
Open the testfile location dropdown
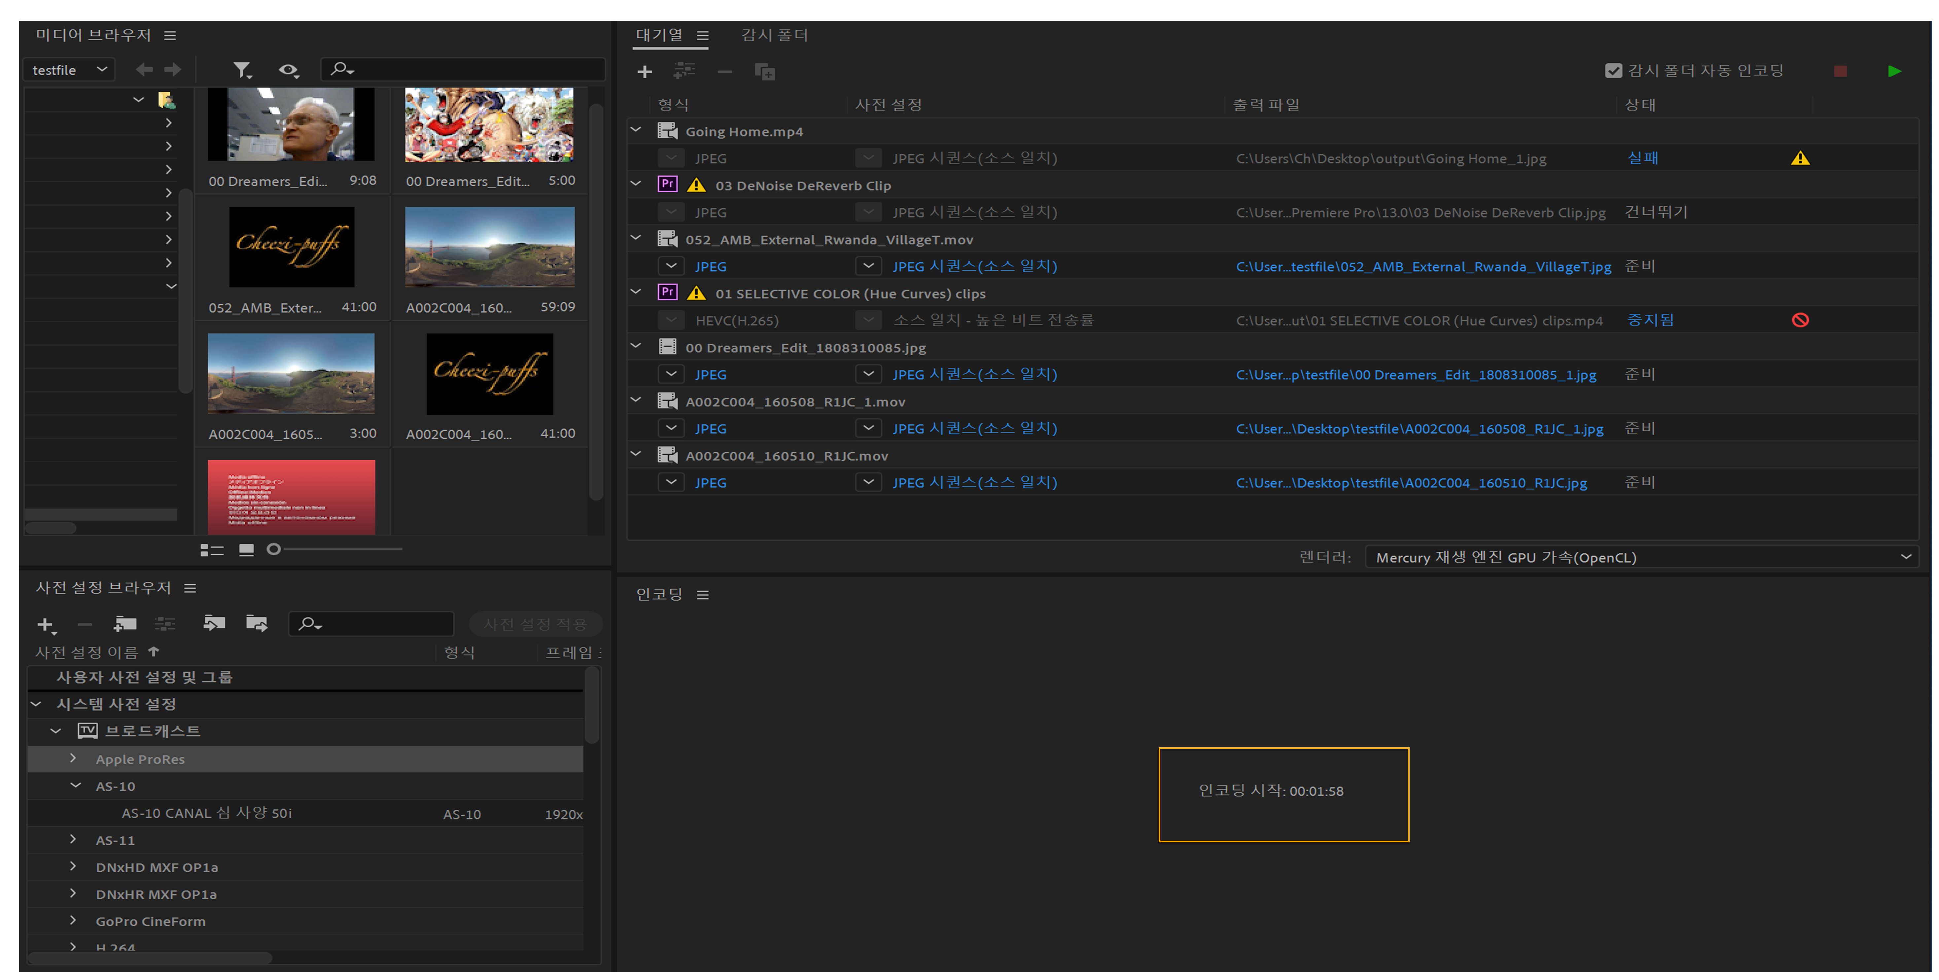tap(69, 70)
